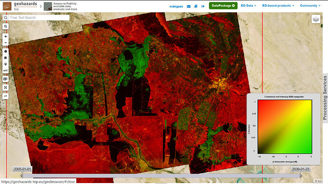Click the 2030-01-23 end date label
The height and width of the screenshot is (184, 328).
300,169
